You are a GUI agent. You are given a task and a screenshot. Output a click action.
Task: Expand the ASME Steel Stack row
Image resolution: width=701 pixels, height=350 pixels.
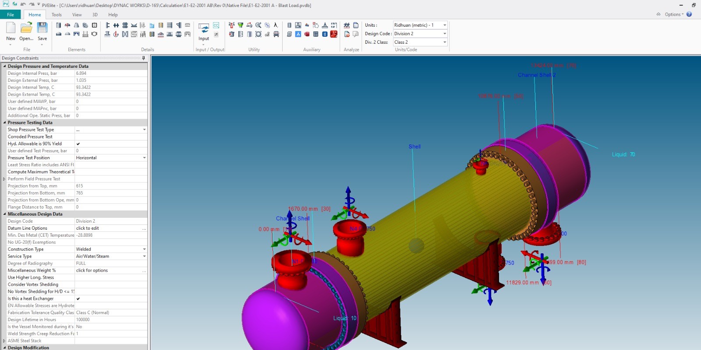[x=4, y=341]
